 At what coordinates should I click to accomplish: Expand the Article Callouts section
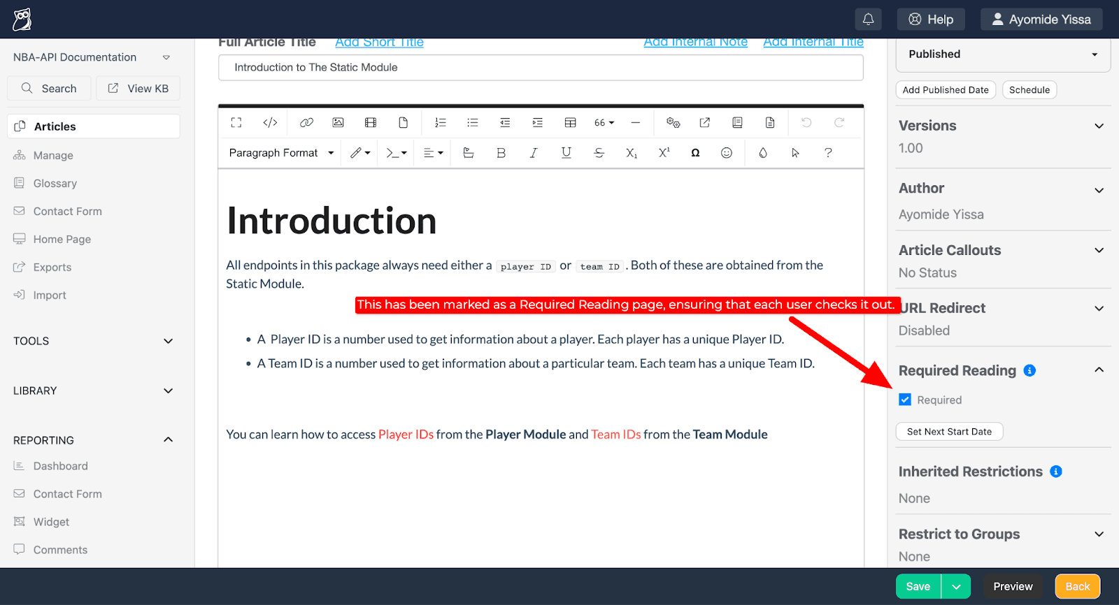[x=1099, y=250]
